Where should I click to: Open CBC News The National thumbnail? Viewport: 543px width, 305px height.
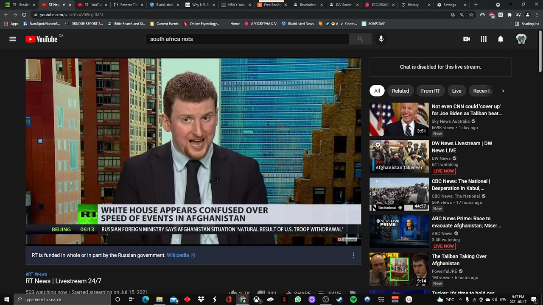(399, 194)
